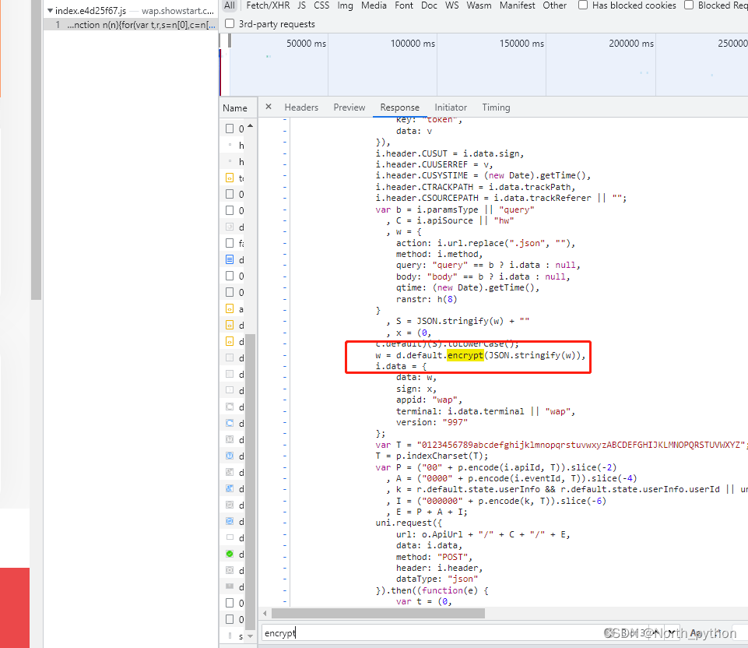Select the Response tab
Screen dimensions: 748x648
tap(400, 107)
